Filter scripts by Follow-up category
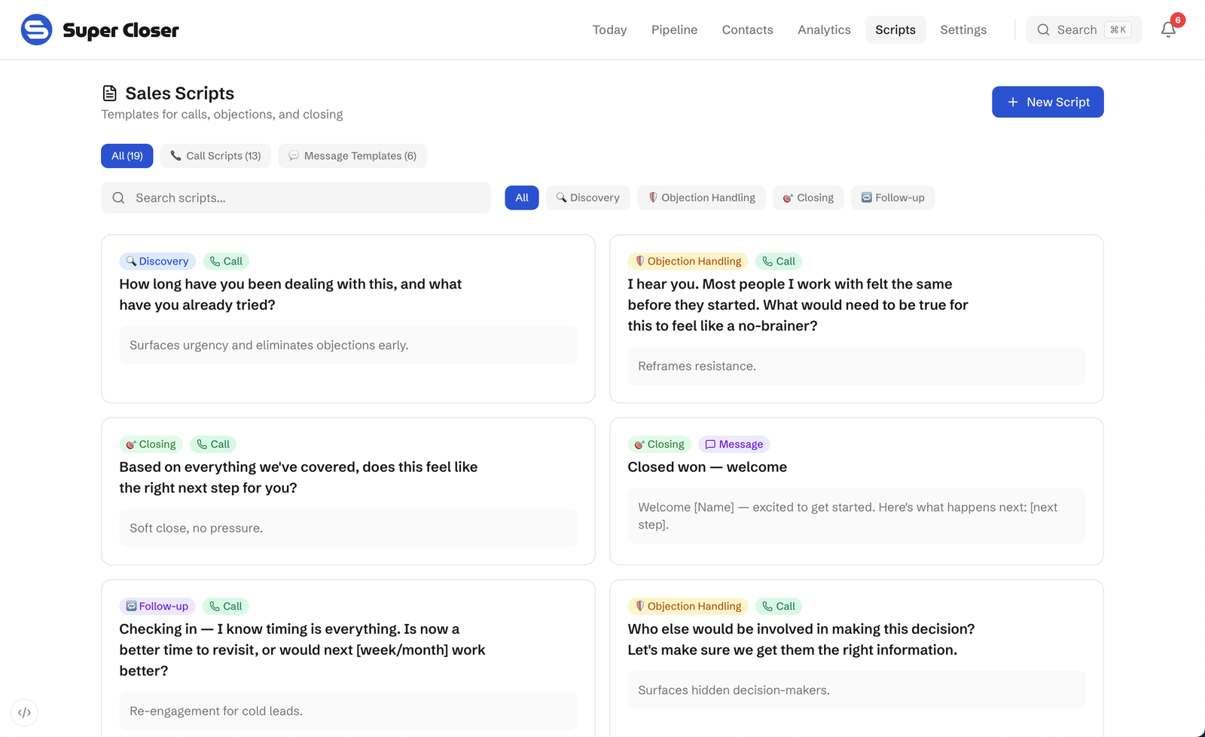 (x=892, y=197)
